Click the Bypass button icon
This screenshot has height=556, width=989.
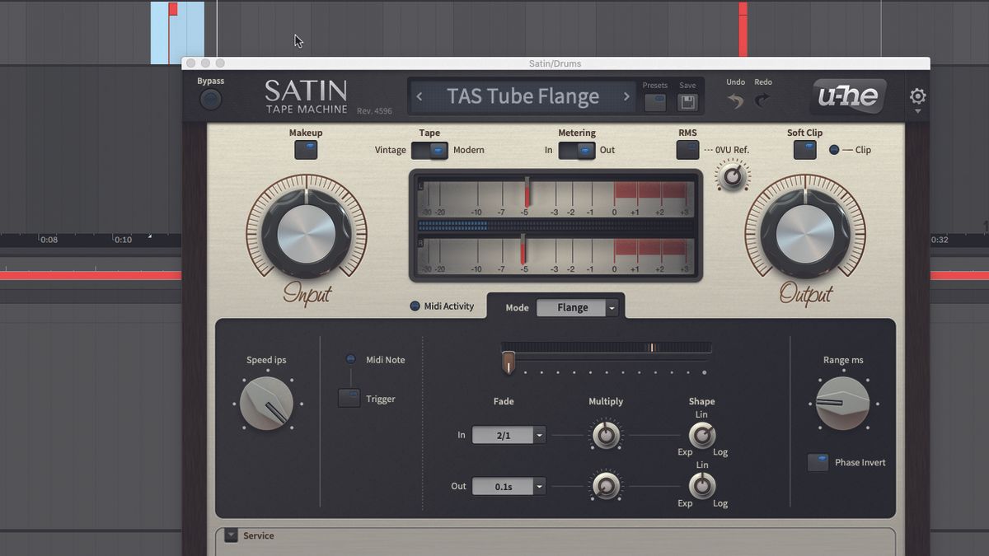tap(210, 98)
